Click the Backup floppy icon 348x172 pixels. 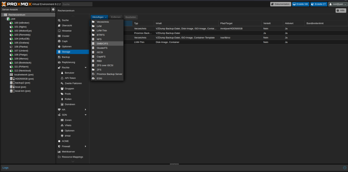(59, 57)
